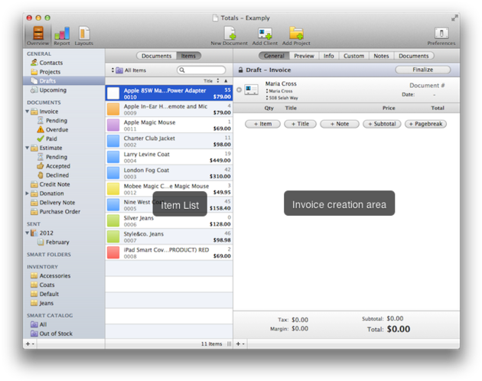Image resolution: width=482 pixels, height=381 pixels.
Task: Select the Silver Jeans item row
Action: pos(169,221)
